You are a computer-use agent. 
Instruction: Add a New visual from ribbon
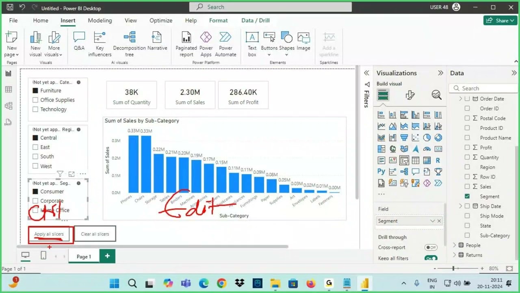pyautogui.click(x=35, y=44)
